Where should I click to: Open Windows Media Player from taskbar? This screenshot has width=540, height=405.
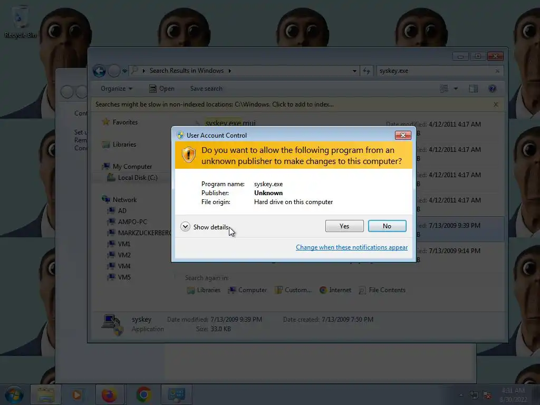77,394
